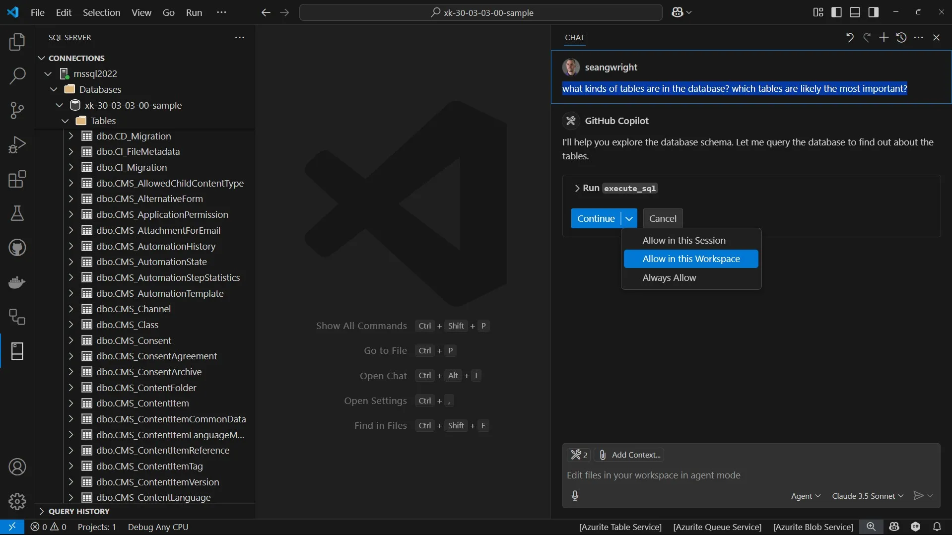Open the Manage gear settings icon

coord(17,501)
